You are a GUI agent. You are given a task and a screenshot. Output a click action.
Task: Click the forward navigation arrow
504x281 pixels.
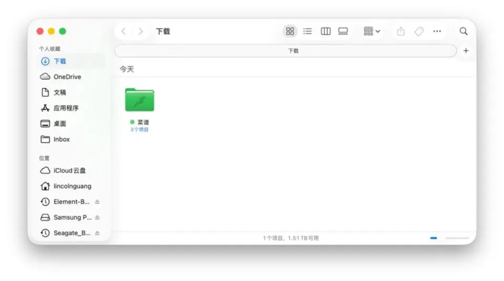(140, 31)
